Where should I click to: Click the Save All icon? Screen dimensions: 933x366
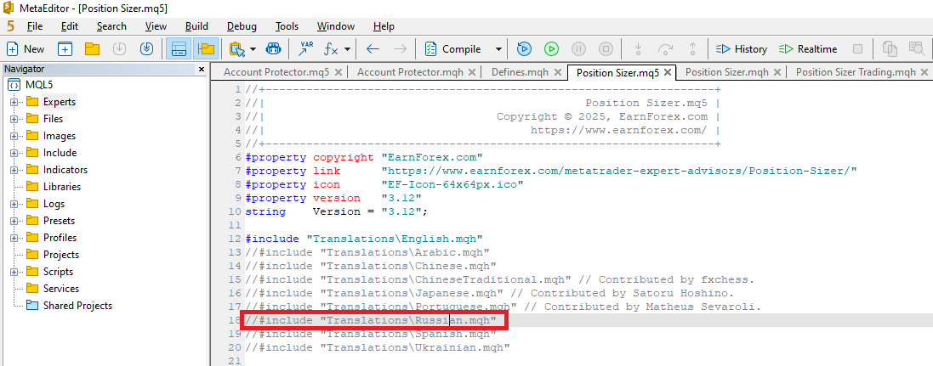tap(146, 48)
